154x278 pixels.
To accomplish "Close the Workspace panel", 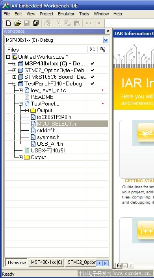I will 108,31.
